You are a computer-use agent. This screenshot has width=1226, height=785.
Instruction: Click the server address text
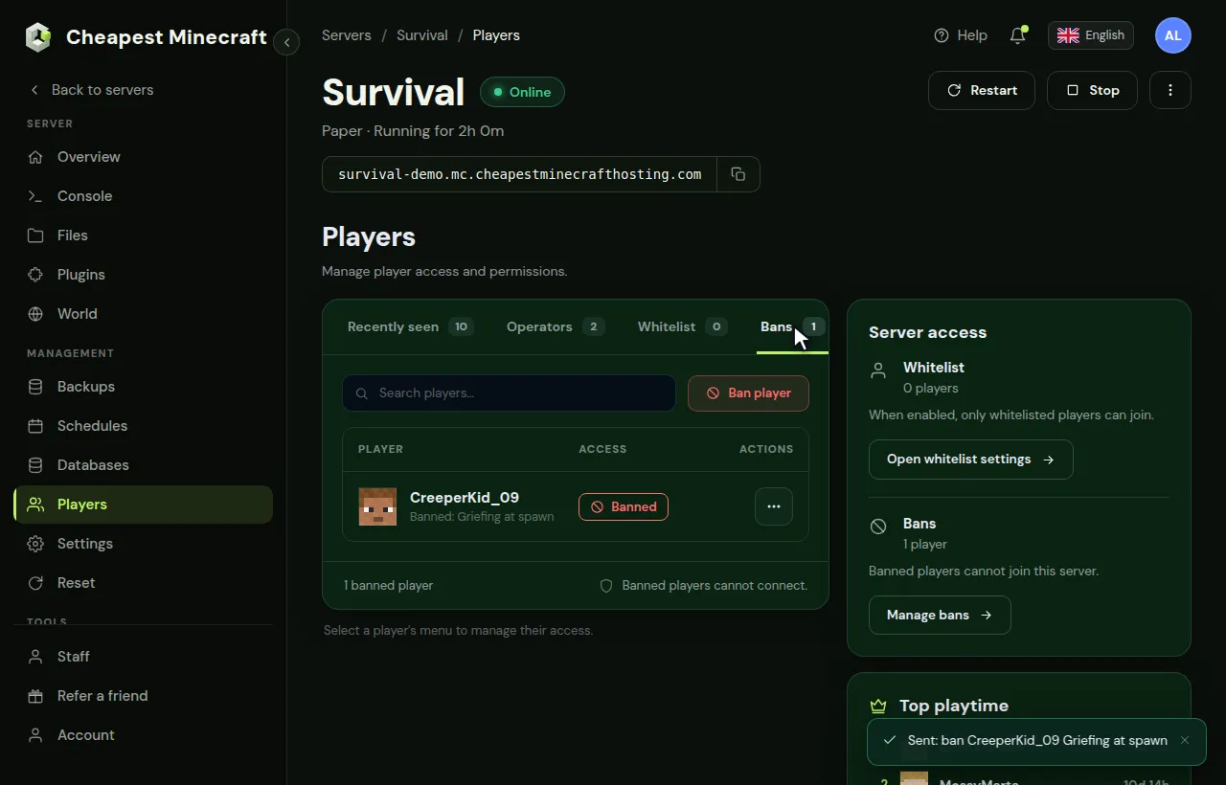point(520,174)
